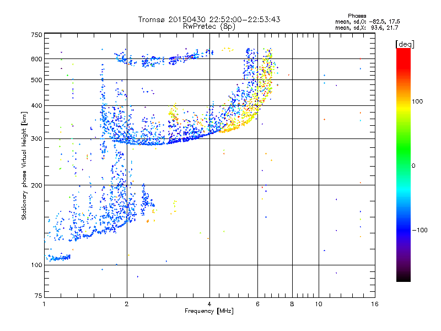Click the colorbar '0' tick label
441x331 pixels.
tap(413, 166)
